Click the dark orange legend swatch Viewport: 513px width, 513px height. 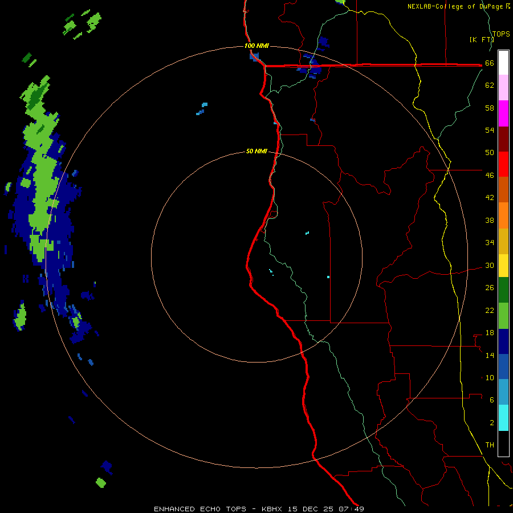coord(503,189)
